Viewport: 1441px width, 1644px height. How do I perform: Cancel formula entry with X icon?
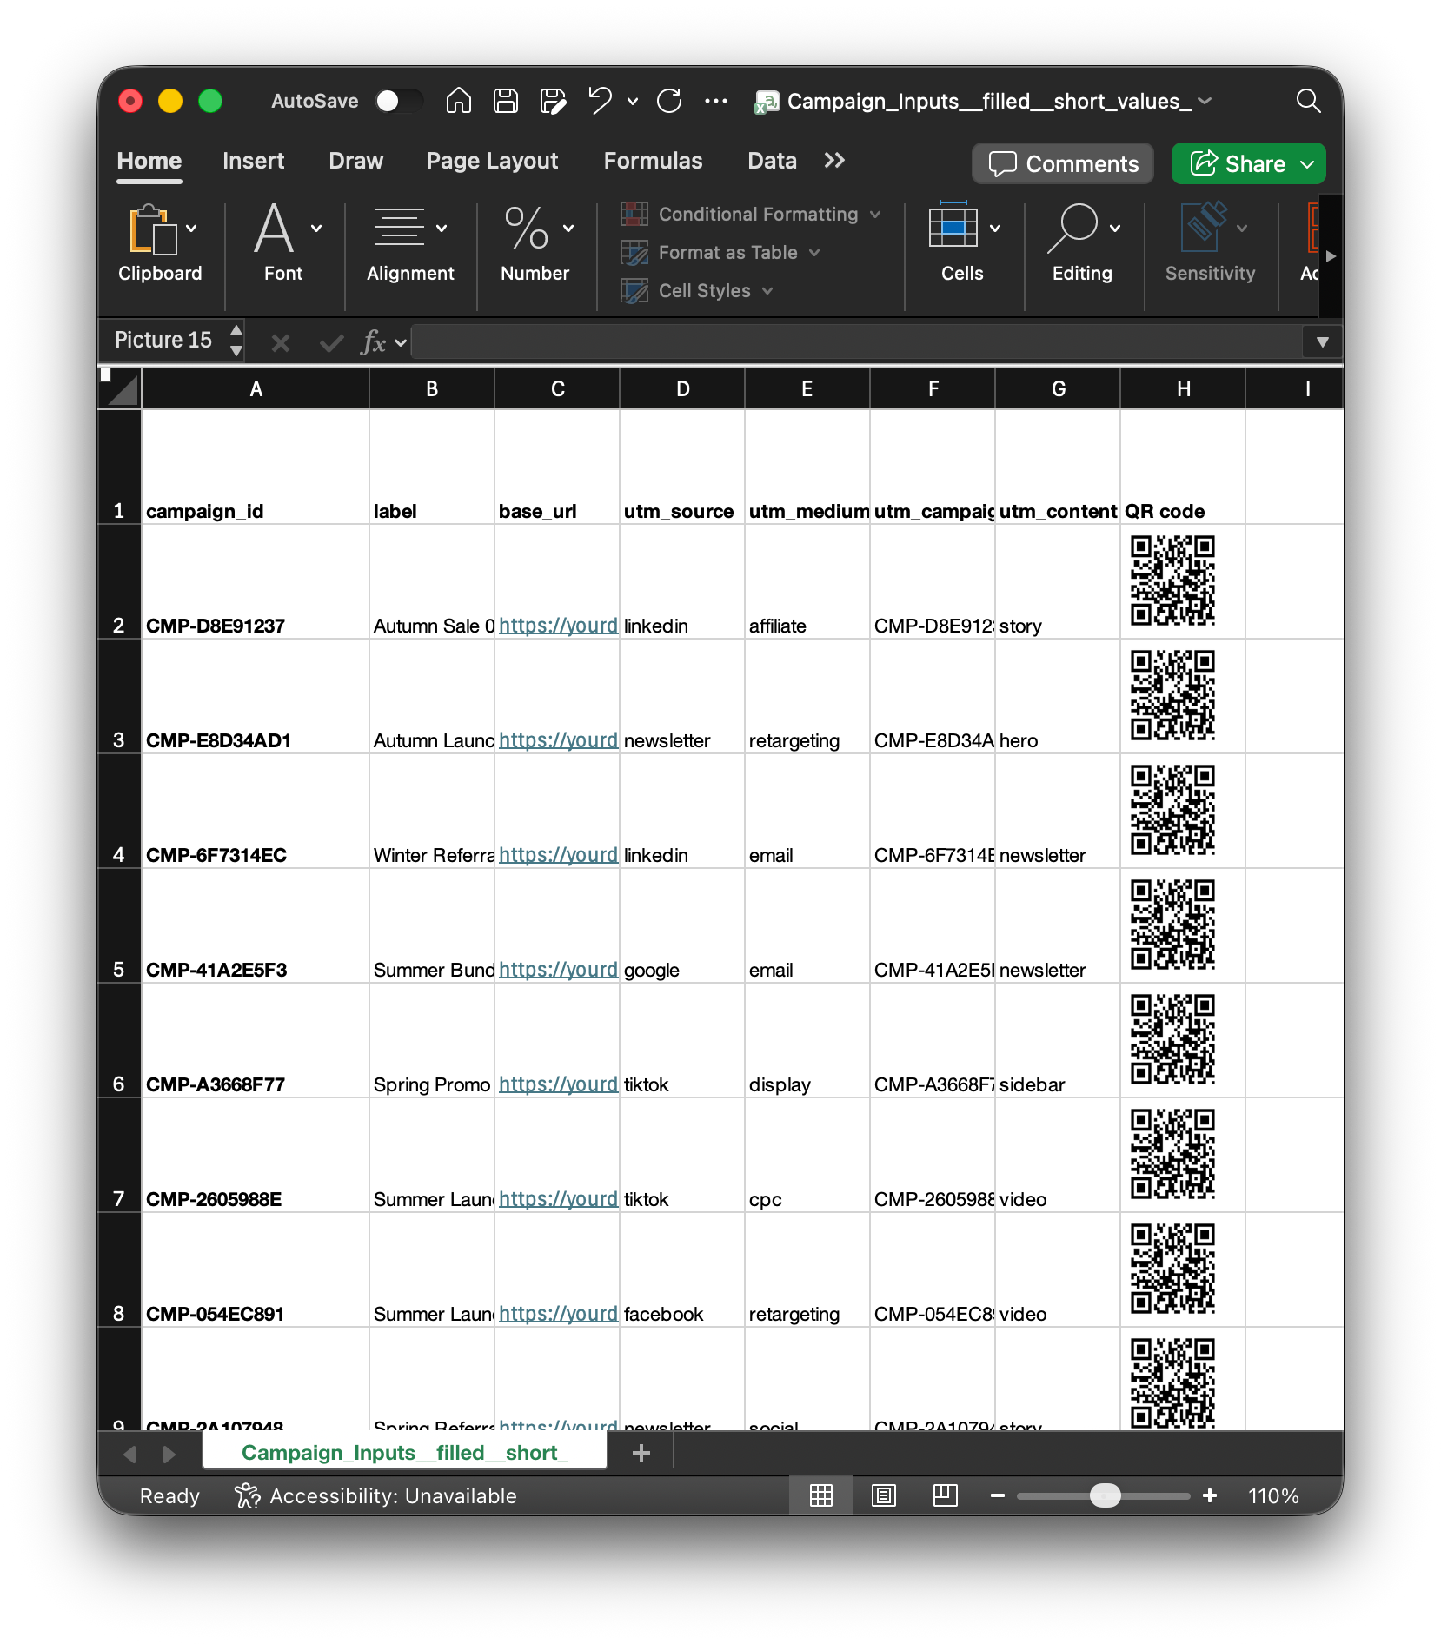click(280, 343)
